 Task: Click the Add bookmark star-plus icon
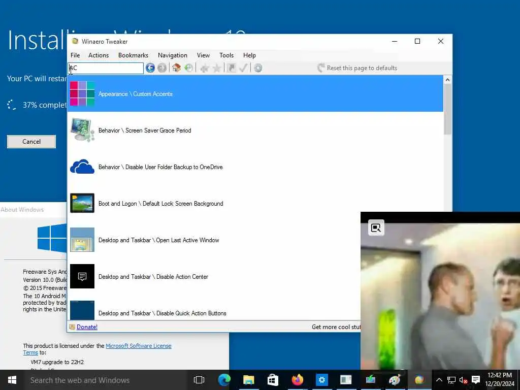pos(204,68)
